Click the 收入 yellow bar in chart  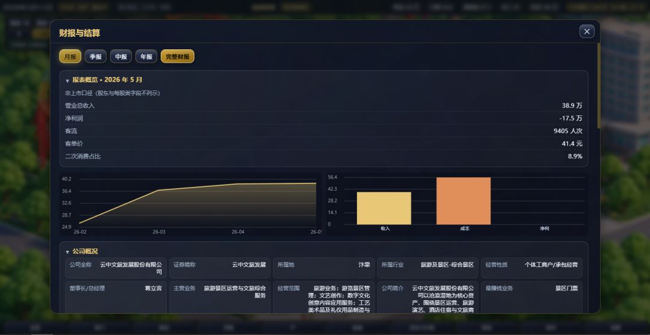pos(384,208)
